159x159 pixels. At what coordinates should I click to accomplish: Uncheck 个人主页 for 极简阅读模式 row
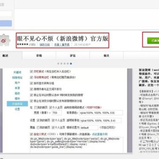pyautogui.click(x=50, y=107)
